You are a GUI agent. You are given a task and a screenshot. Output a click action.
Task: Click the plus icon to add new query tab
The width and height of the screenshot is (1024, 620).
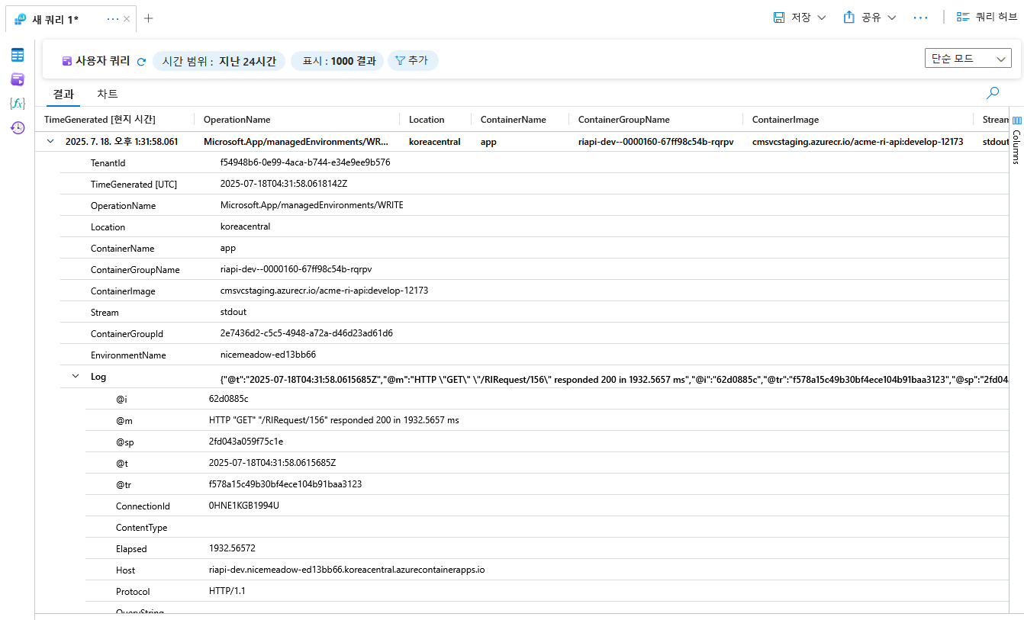(x=149, y=18)
